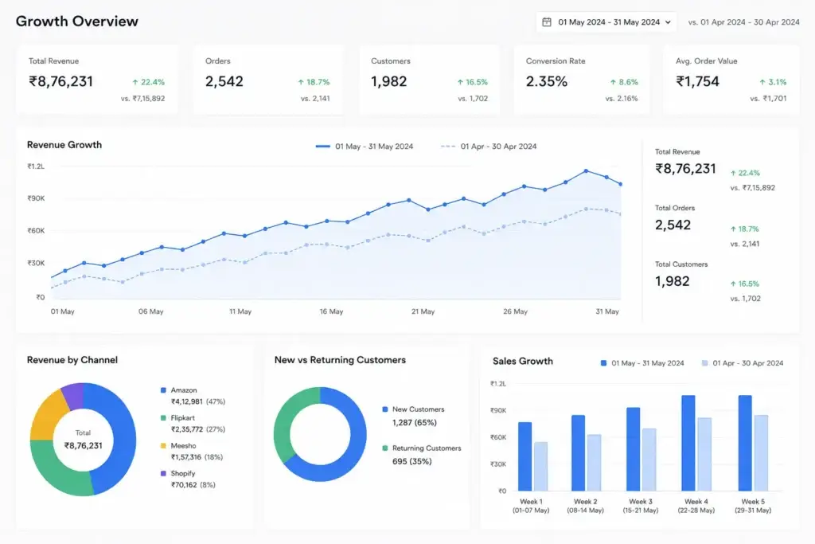Click the Shopify ₹70,162 (8%) value

pyautogui.click(x=193, y=485)
